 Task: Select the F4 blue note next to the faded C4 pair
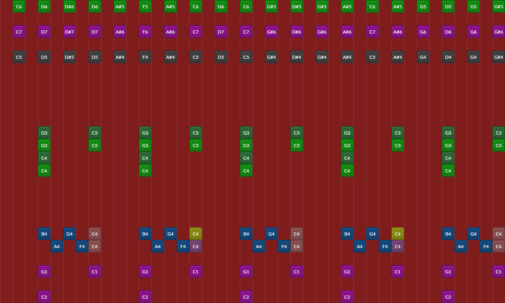82,246
